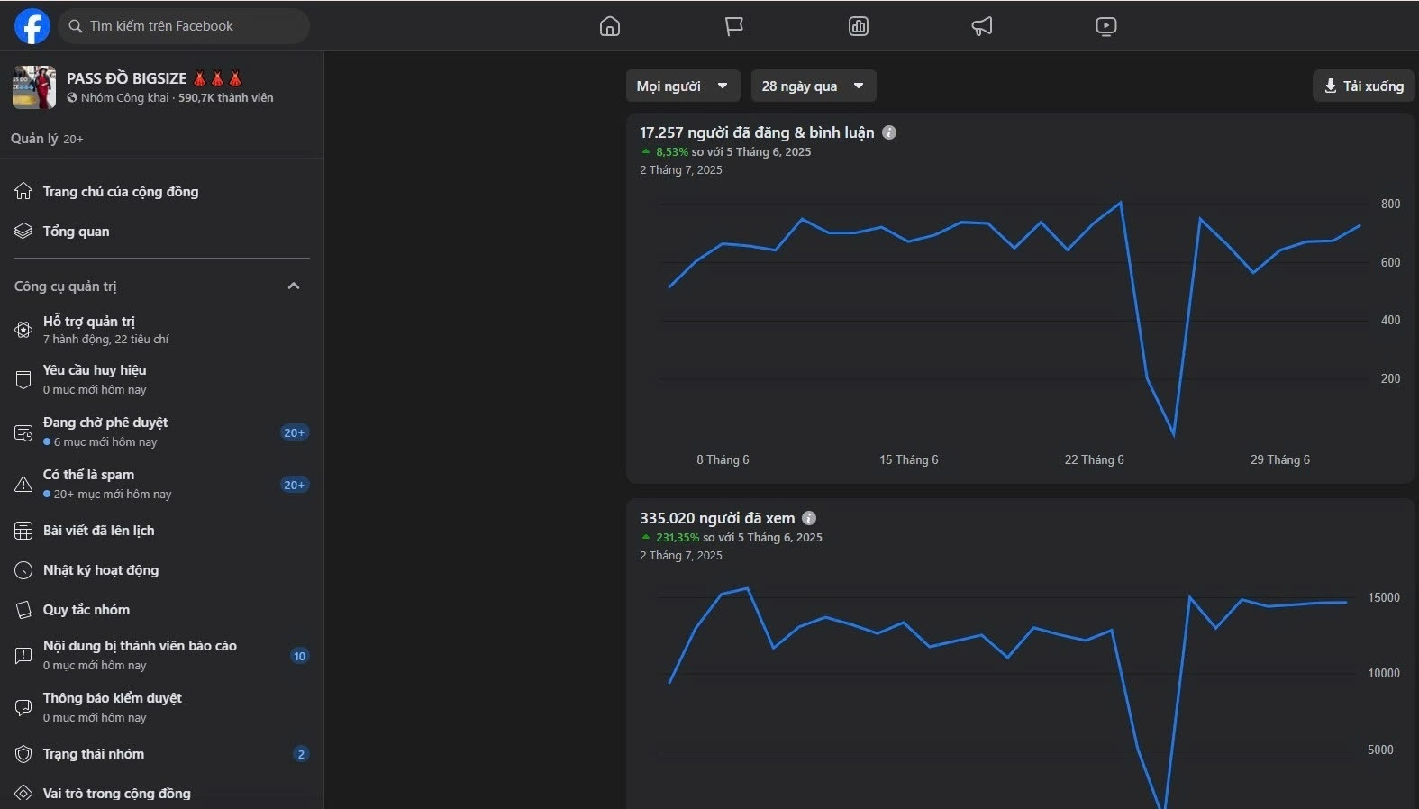Click '20+ mục mới hôm nay' subtitle
The image size is (1419, 809).
[x=113, y=495]
